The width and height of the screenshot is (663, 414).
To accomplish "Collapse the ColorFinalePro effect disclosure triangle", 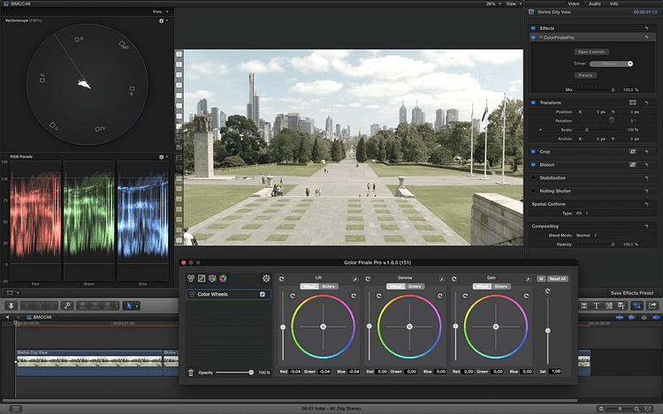I will click(x=541, y=37).
